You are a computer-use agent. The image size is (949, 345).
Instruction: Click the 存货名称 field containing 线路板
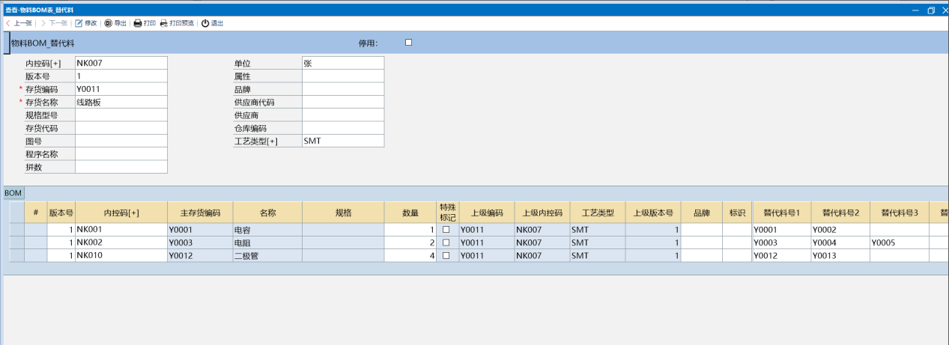(121, 102)
